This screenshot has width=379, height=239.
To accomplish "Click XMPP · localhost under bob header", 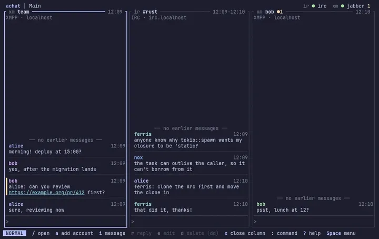I will click(277, 18).
